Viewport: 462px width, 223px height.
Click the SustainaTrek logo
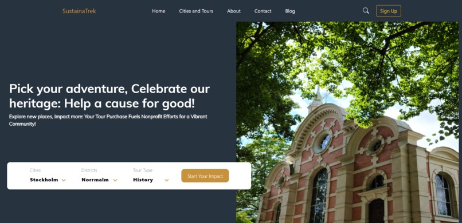click(x=79, y=11)
